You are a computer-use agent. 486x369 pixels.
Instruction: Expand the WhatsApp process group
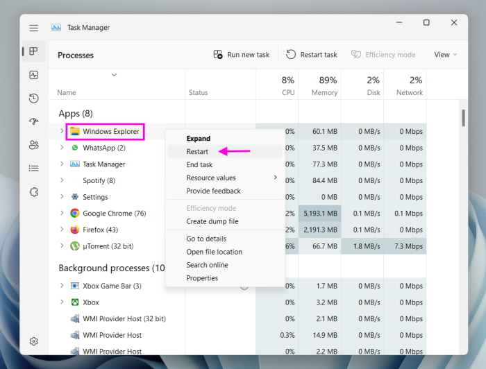pyautogui.click(x=62, y=148)
